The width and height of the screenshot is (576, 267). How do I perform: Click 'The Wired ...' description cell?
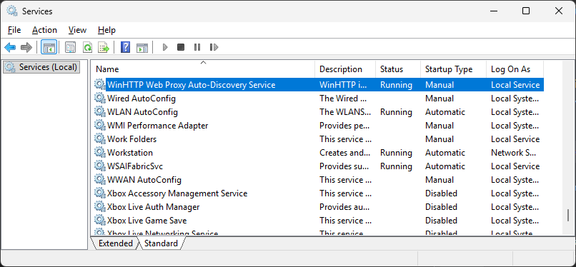(343, 99)
